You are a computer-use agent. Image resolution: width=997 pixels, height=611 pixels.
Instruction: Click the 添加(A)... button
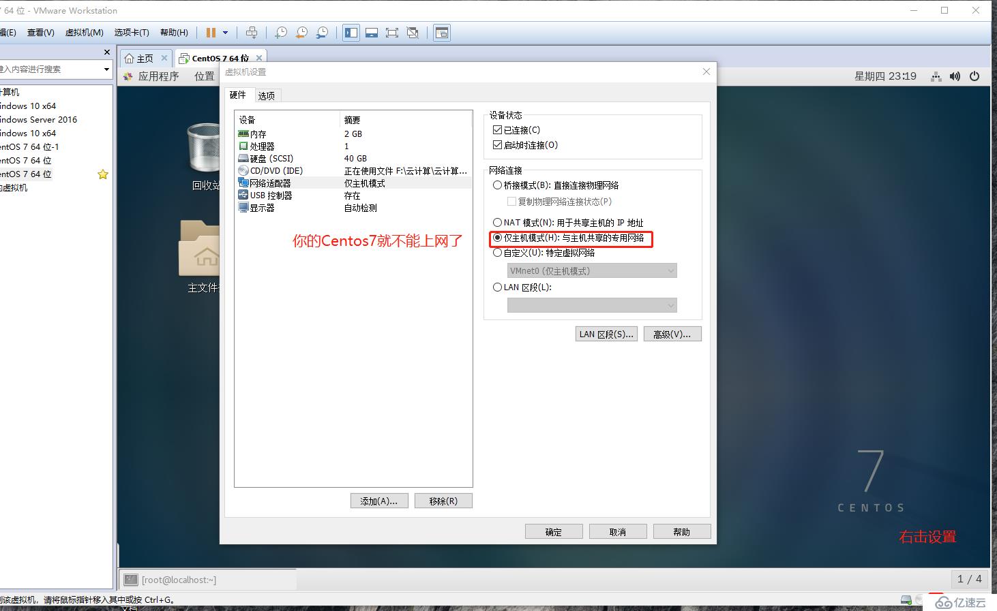point(379,501)
